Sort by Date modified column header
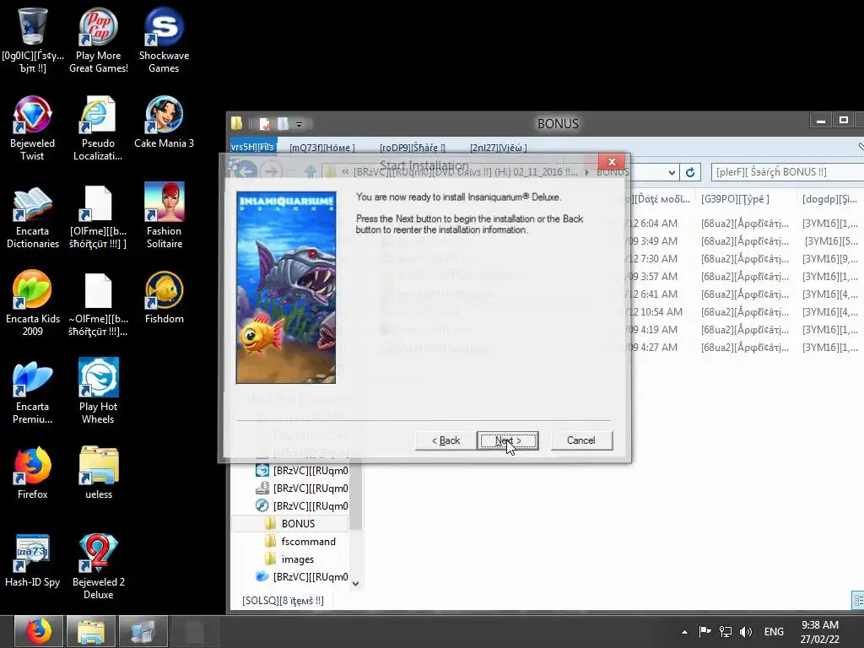 (x=661, y=199)
